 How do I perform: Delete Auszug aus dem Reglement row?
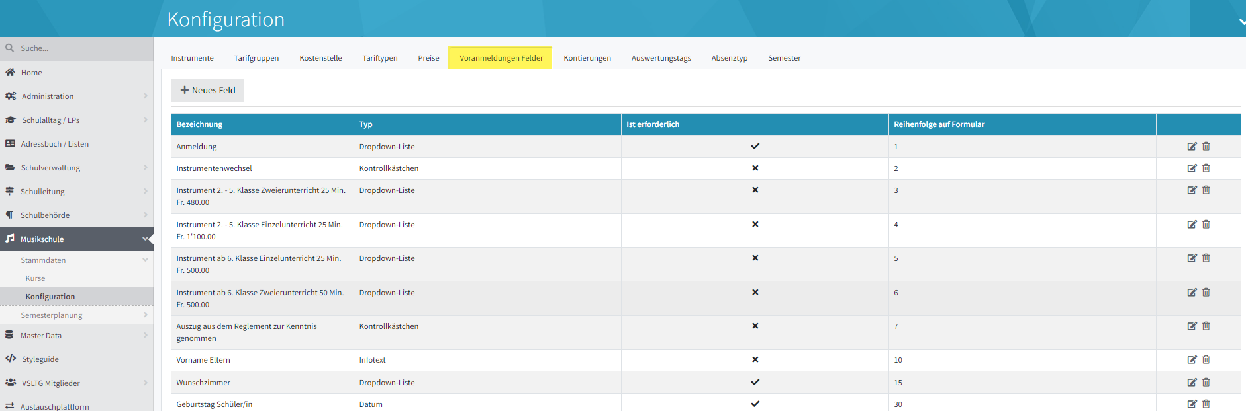tap(1206, 326)
